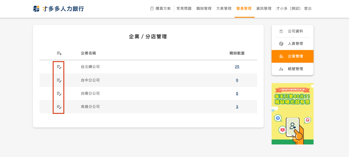Select 方案管理 in top navigation
The image size is (349, 157).
pyautogui.click(x=224, y=9)
